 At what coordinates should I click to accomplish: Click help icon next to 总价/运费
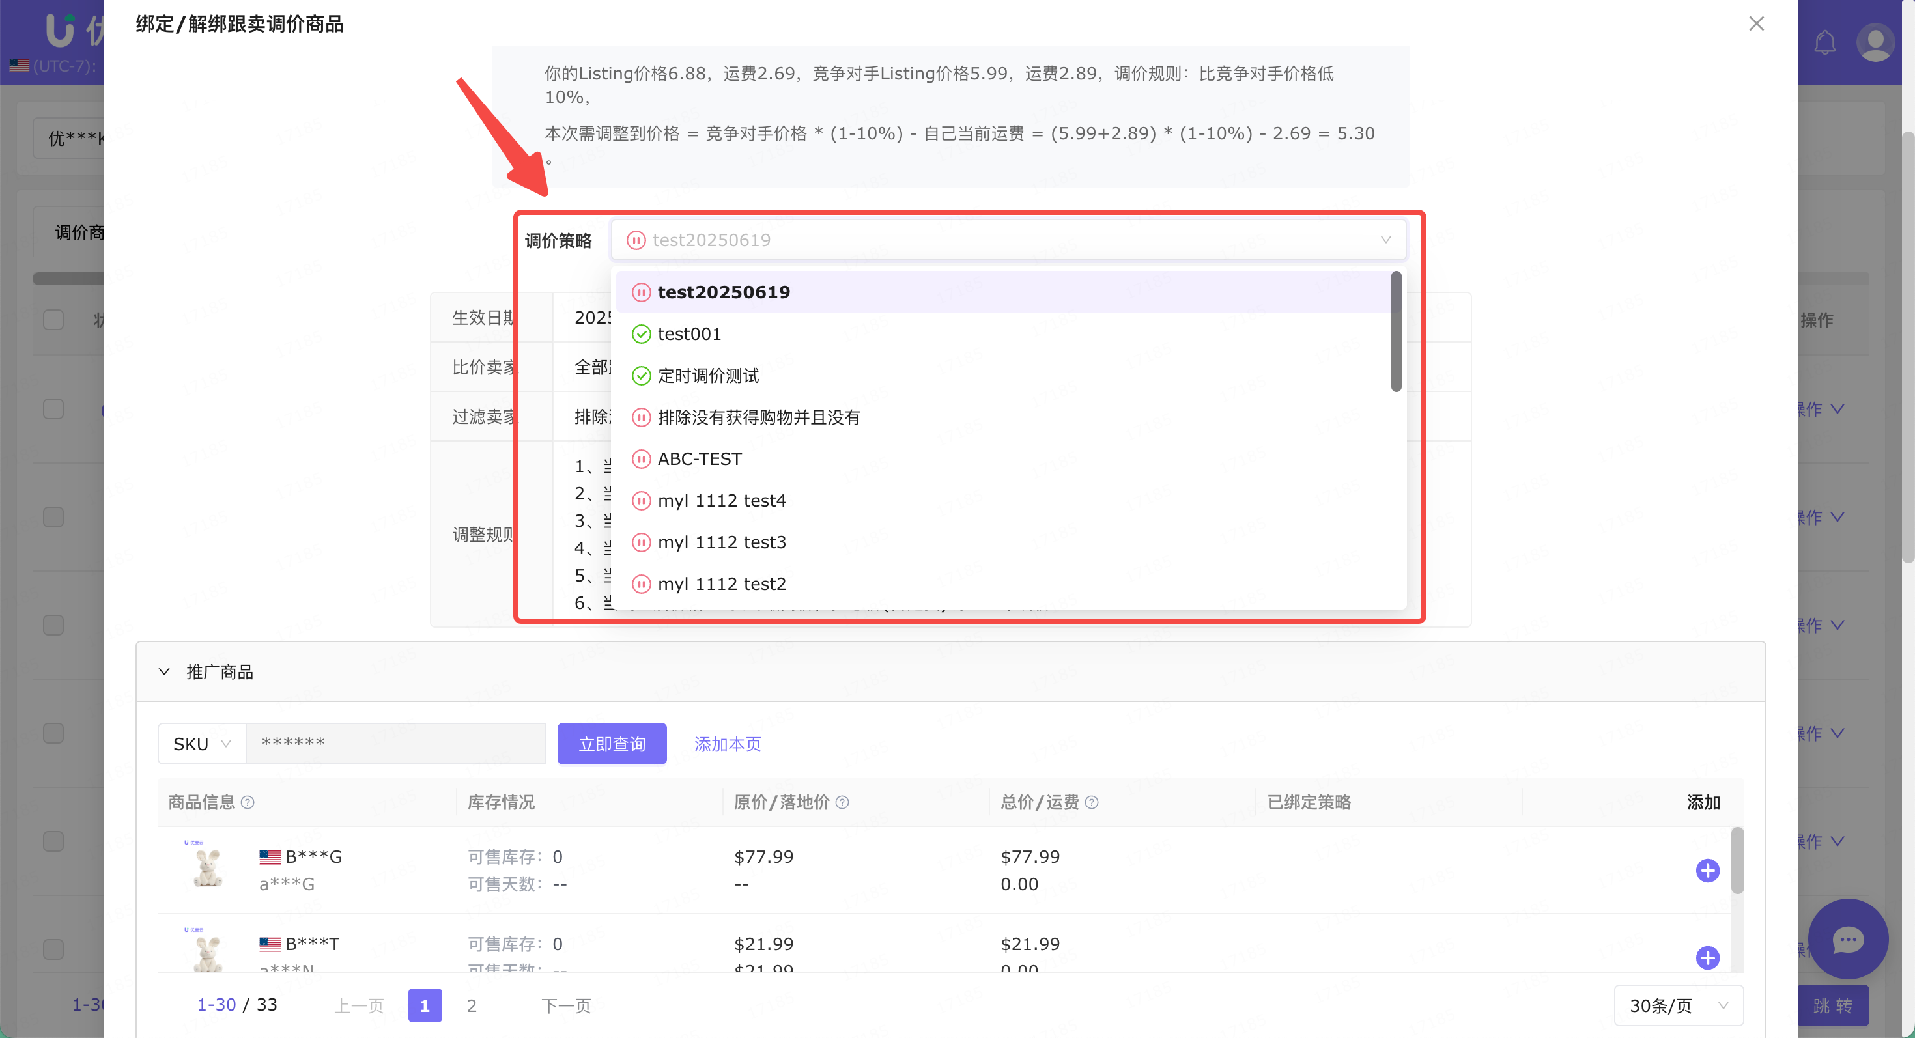pyautogui.click(x=1091, y=802)
